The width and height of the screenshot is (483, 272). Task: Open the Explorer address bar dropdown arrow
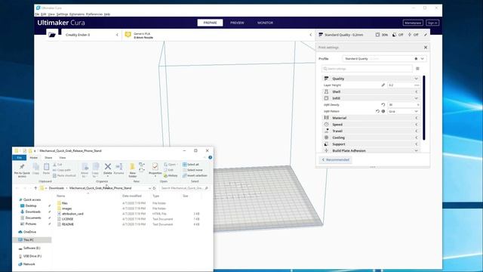pos(149,188)
